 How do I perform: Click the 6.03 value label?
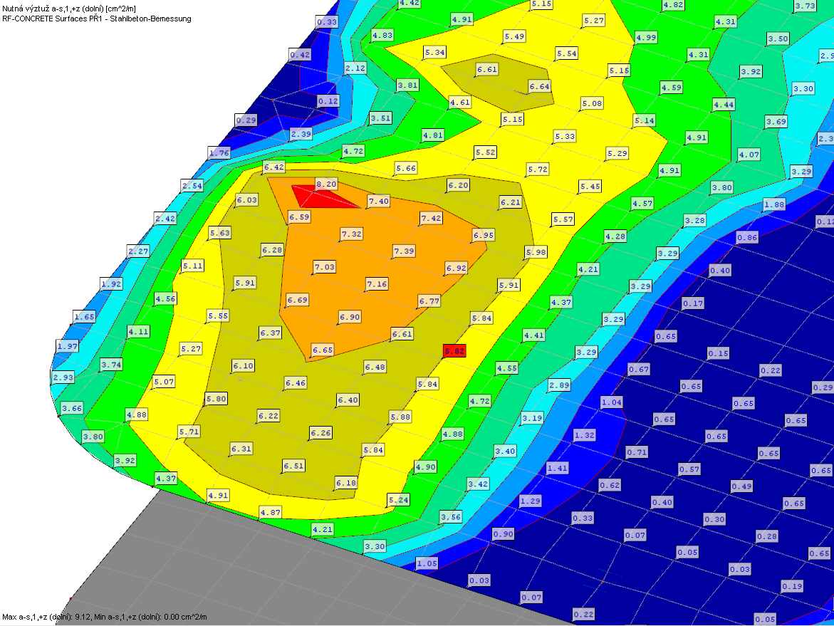click(247, 200)
